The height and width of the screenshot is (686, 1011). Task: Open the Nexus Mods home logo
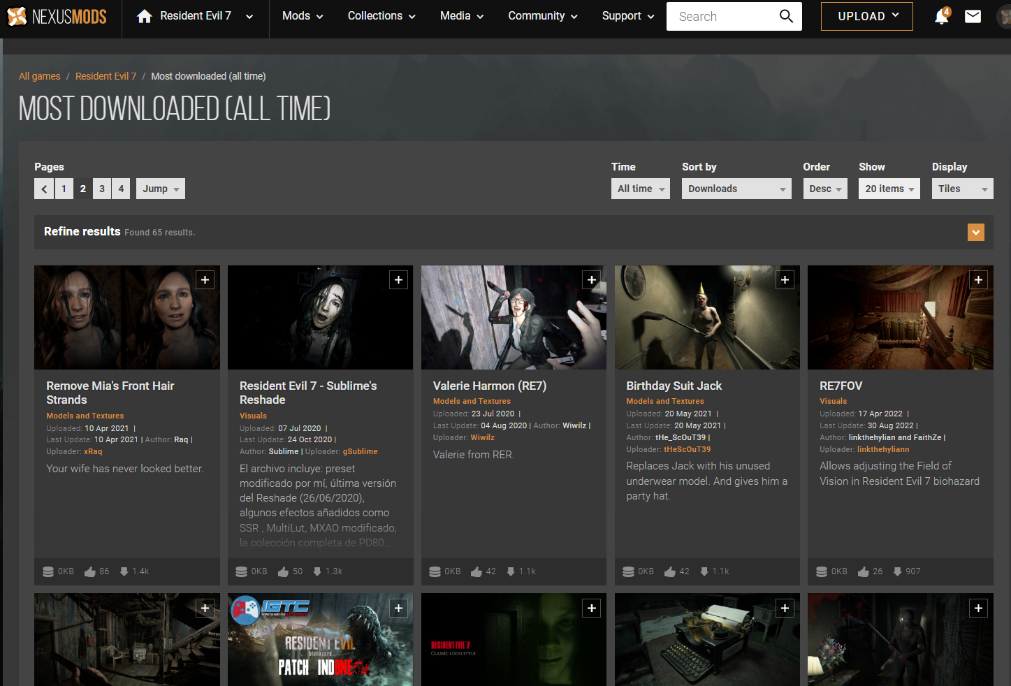coord(57,16)
